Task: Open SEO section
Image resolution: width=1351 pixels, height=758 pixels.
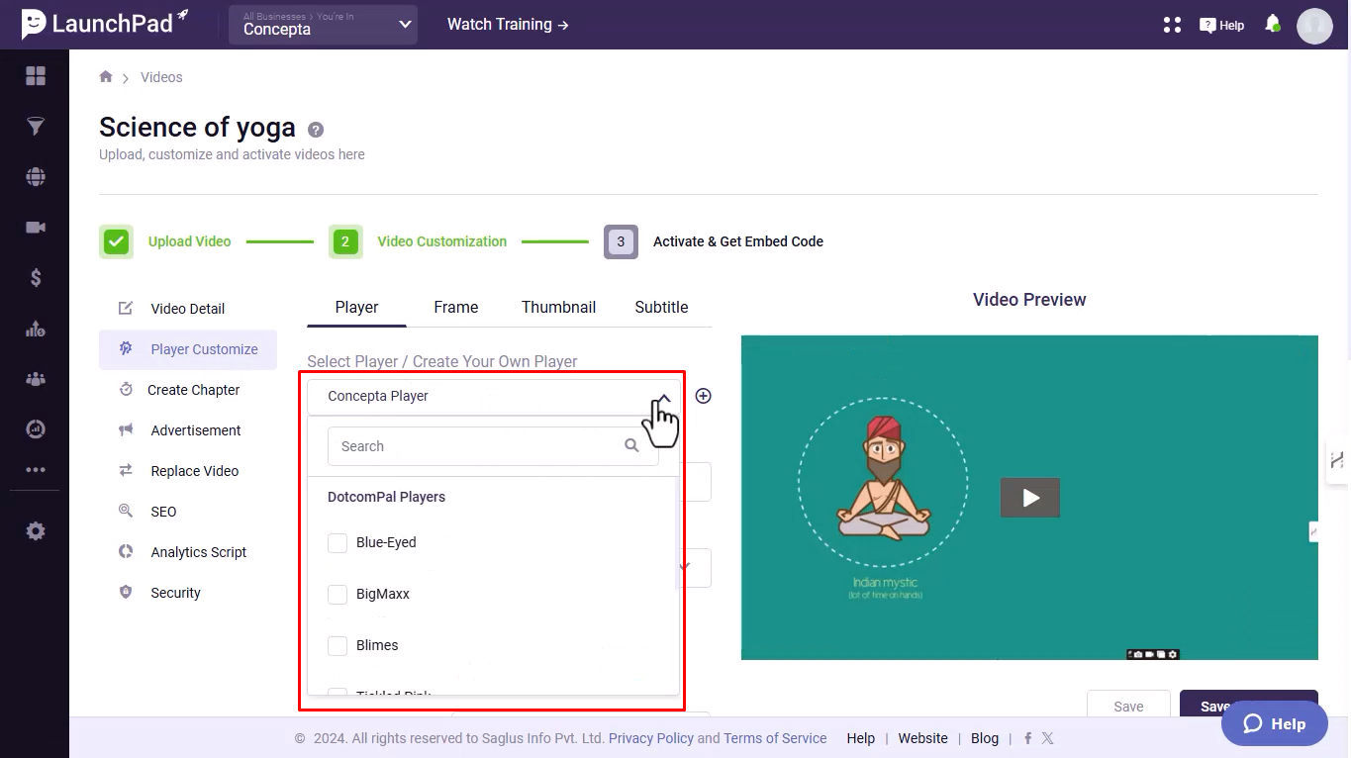Action: click(188, 512)
